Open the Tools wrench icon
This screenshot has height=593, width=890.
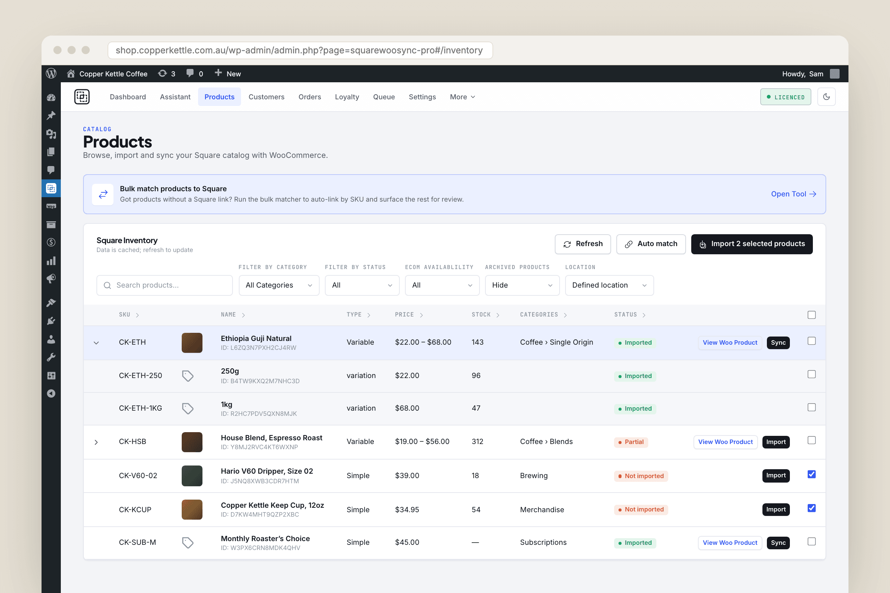pyautogui.click(x=51, y=357)
